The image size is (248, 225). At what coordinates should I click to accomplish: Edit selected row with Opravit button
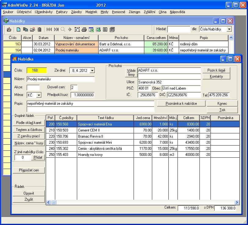click(29, 193)
